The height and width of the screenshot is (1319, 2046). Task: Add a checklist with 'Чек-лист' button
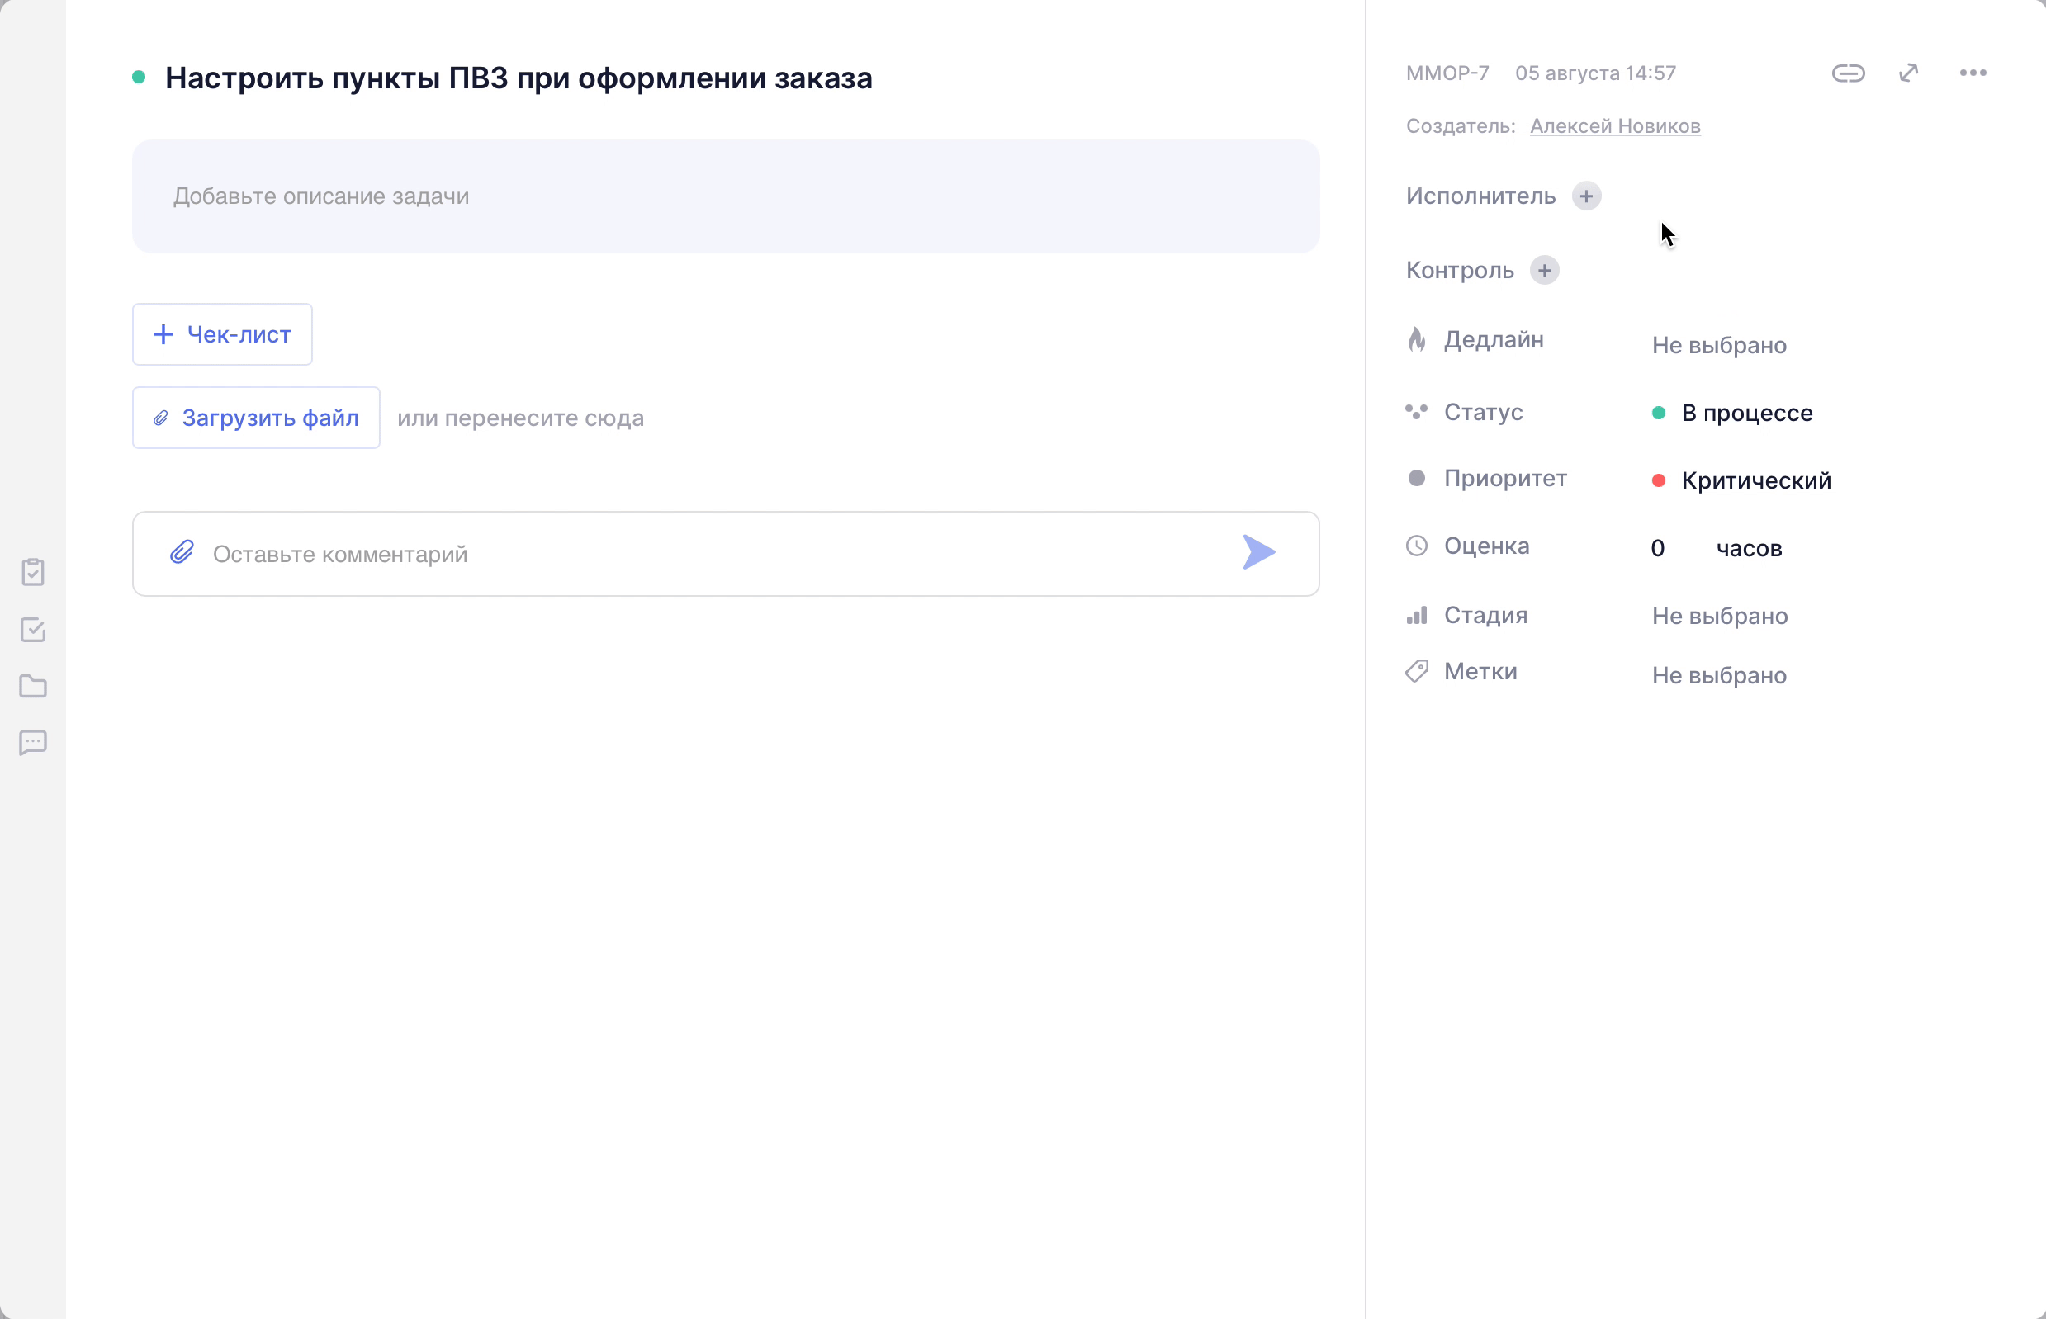(222, 334)
